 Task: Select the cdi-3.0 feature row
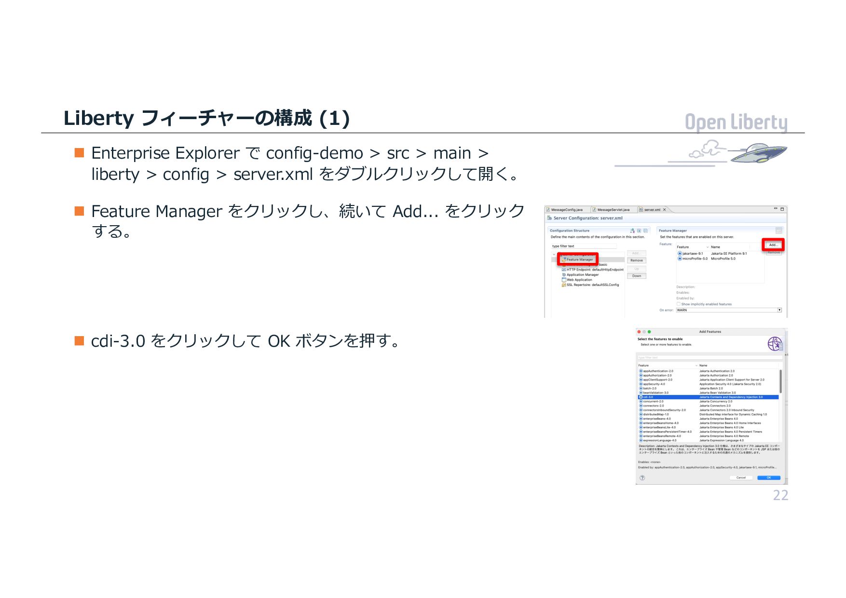point(709,397)
